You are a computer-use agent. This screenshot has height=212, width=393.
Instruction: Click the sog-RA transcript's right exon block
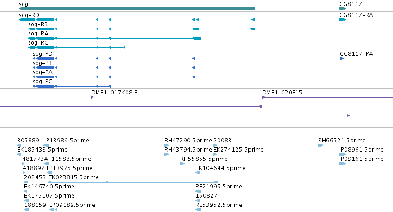[197, 38]
